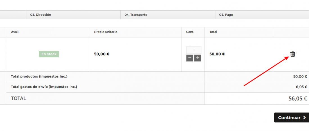The image size is (309, 131).
Task: Click the Total column header
Action: pyautogui.click(x=213, y=32)
